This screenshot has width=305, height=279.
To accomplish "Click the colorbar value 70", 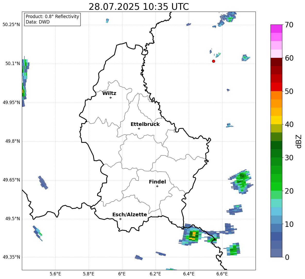I will (x=289, y=25).
